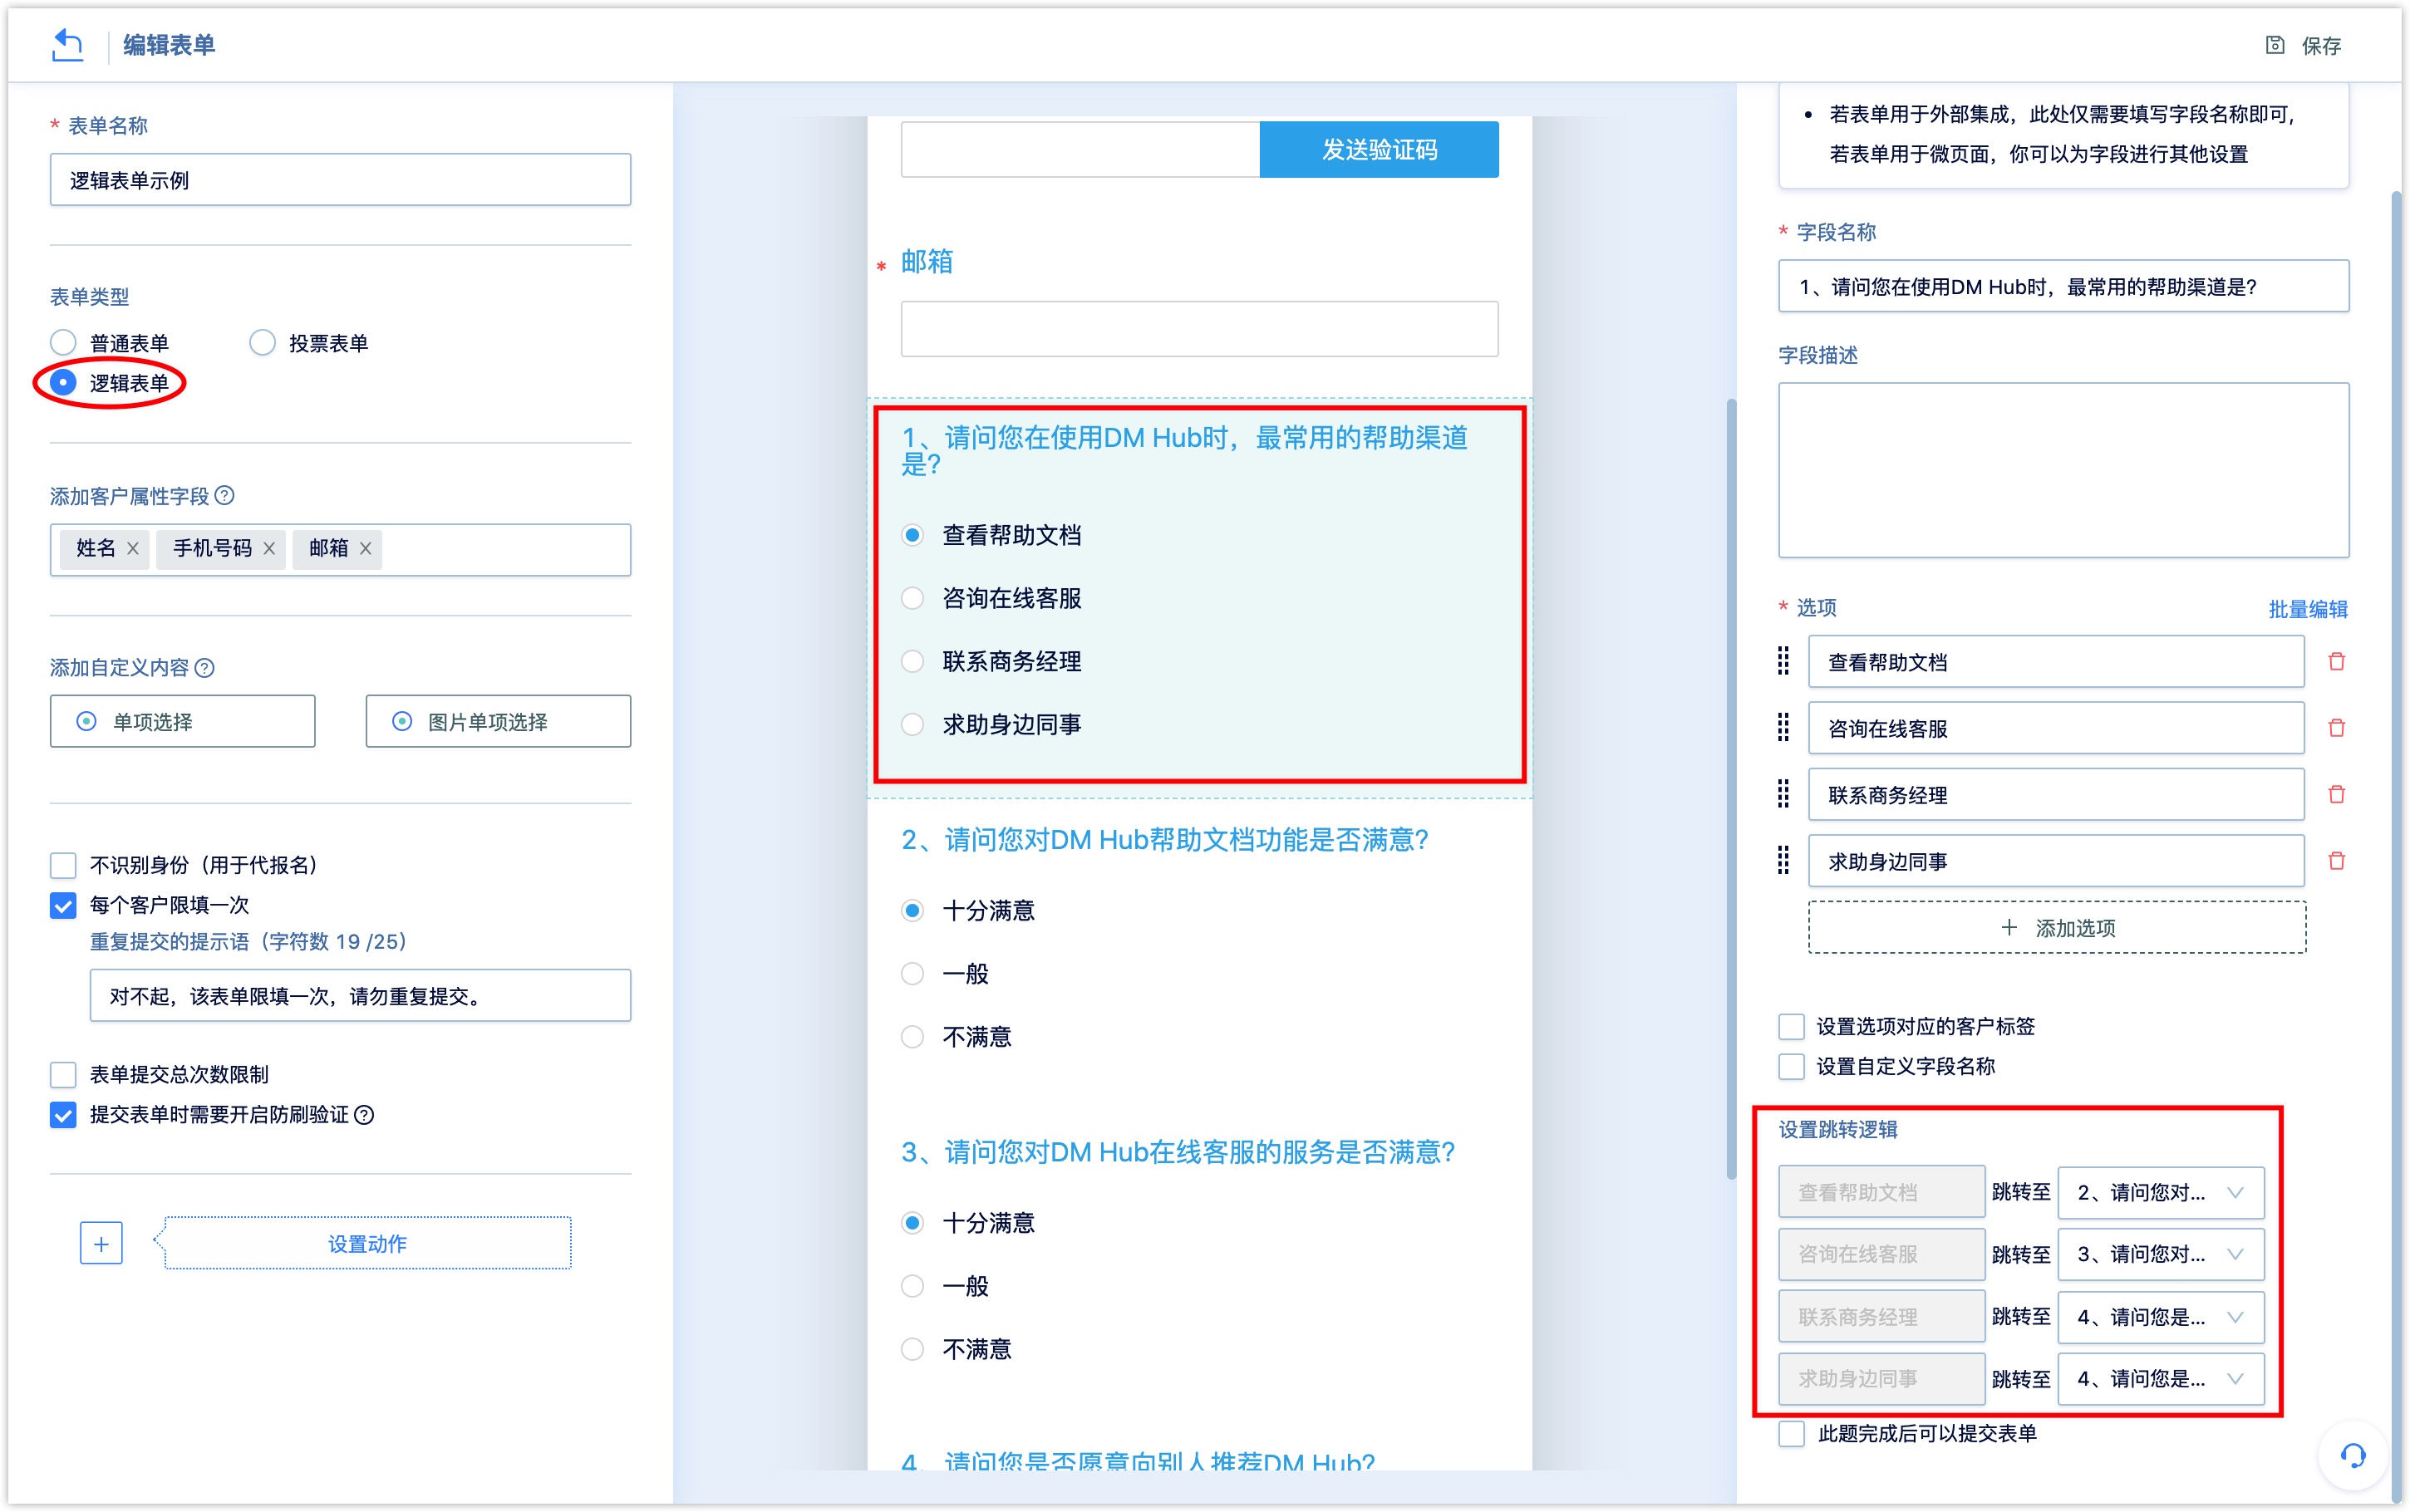
Task: Click the back arrow icon beside 编辑表单
Action: [67, 45]
